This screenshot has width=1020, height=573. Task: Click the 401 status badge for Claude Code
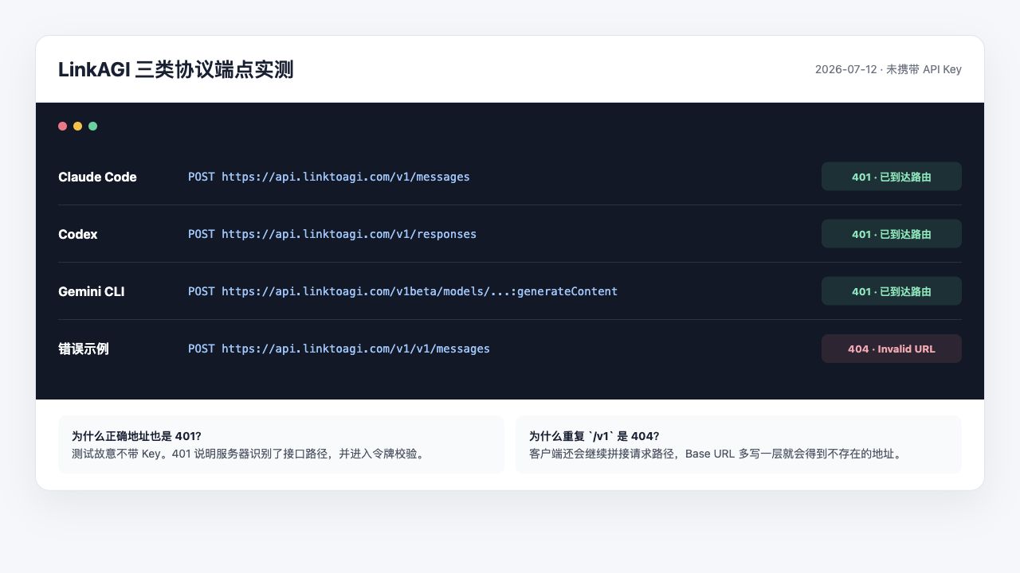pyautogui.click(x=892, y=177)
